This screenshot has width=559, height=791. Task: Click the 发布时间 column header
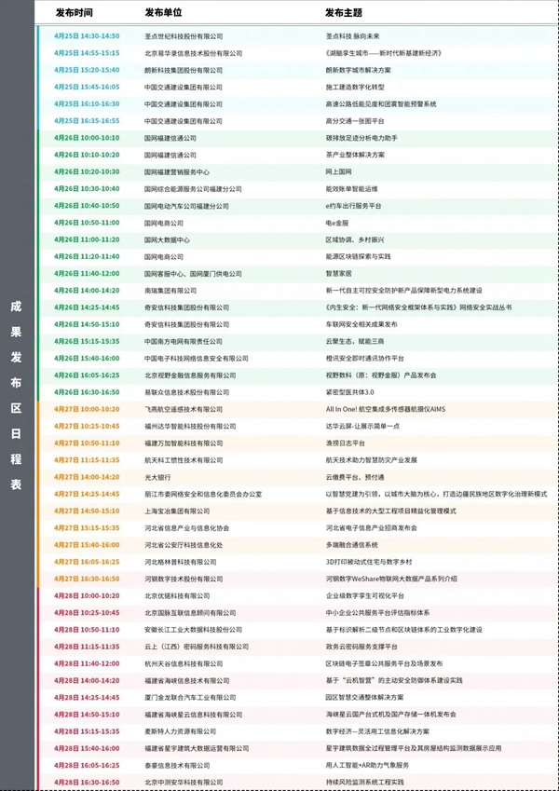[x=74, y=14]
